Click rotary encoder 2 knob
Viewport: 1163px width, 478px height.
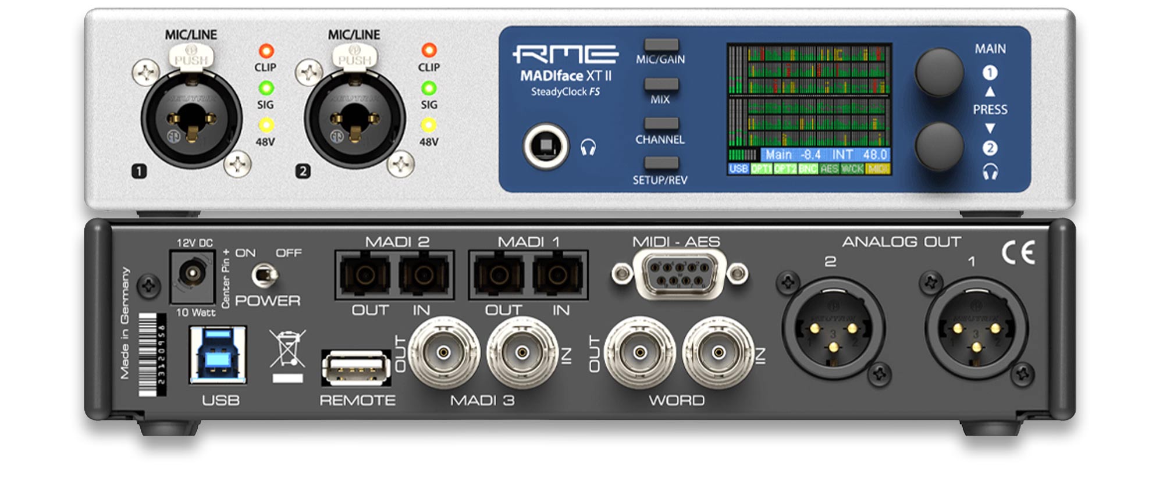[x=939, y=147]
